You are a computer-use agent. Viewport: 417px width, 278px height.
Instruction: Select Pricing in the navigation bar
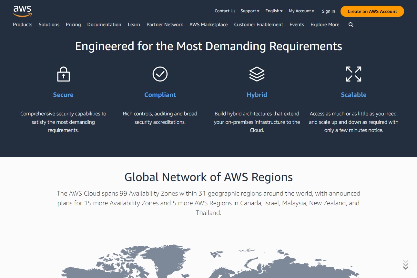[73, 25]
